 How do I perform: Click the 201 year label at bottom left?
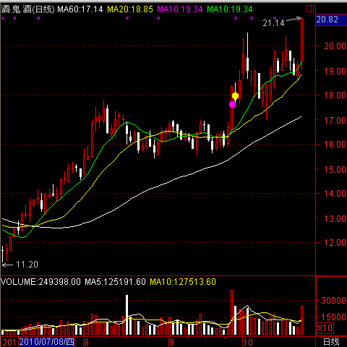[x=9, y=343]
